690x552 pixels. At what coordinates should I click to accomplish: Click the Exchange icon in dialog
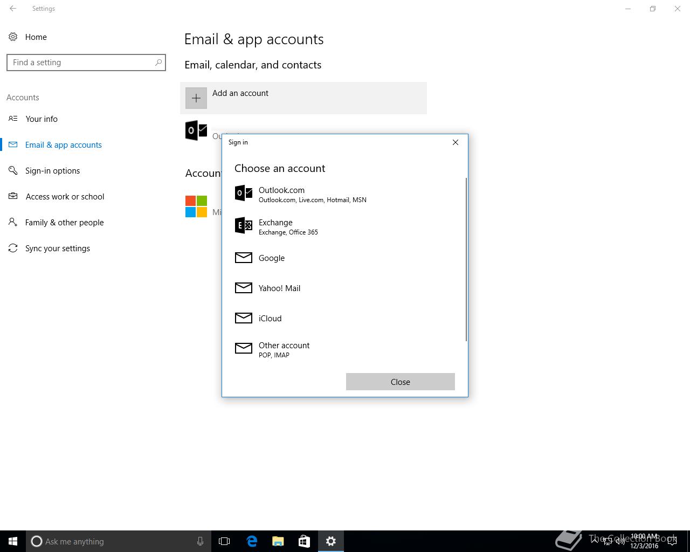coord(244,225)
